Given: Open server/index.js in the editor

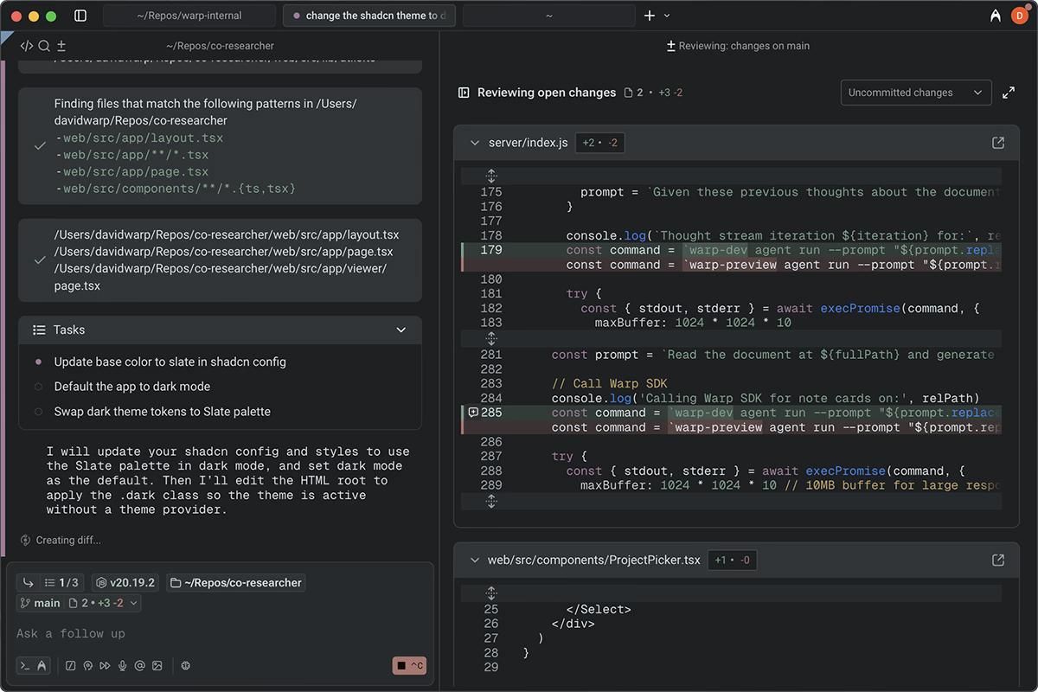Looking at the screenshot, I should (x=998, y=143).
